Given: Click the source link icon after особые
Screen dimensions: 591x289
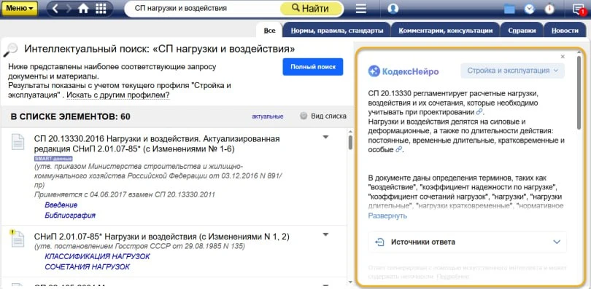Looking at the screenshot, I should (399, 149).
